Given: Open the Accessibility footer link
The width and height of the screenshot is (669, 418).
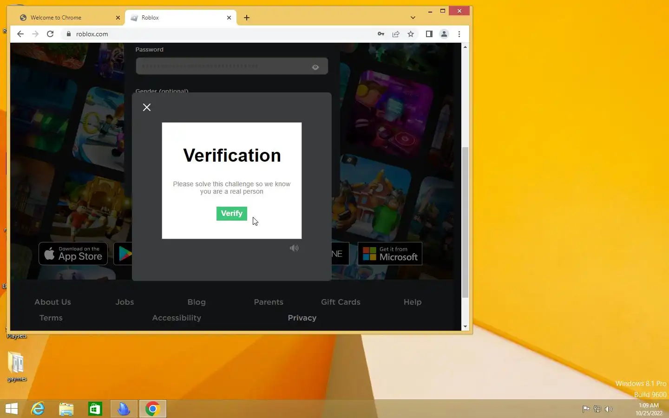Looking at the screenshot, I should (177, 318).
